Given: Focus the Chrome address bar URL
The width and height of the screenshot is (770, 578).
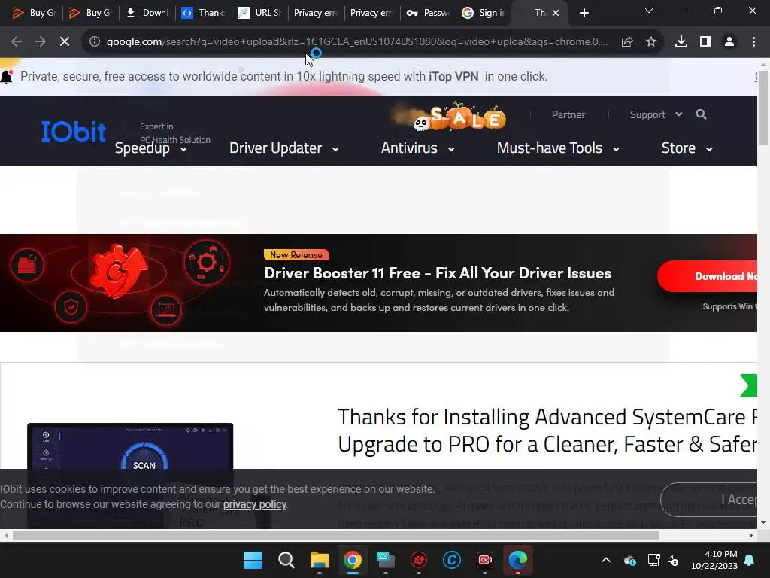Looking at the screenshot, I should (x=357, y=42).
